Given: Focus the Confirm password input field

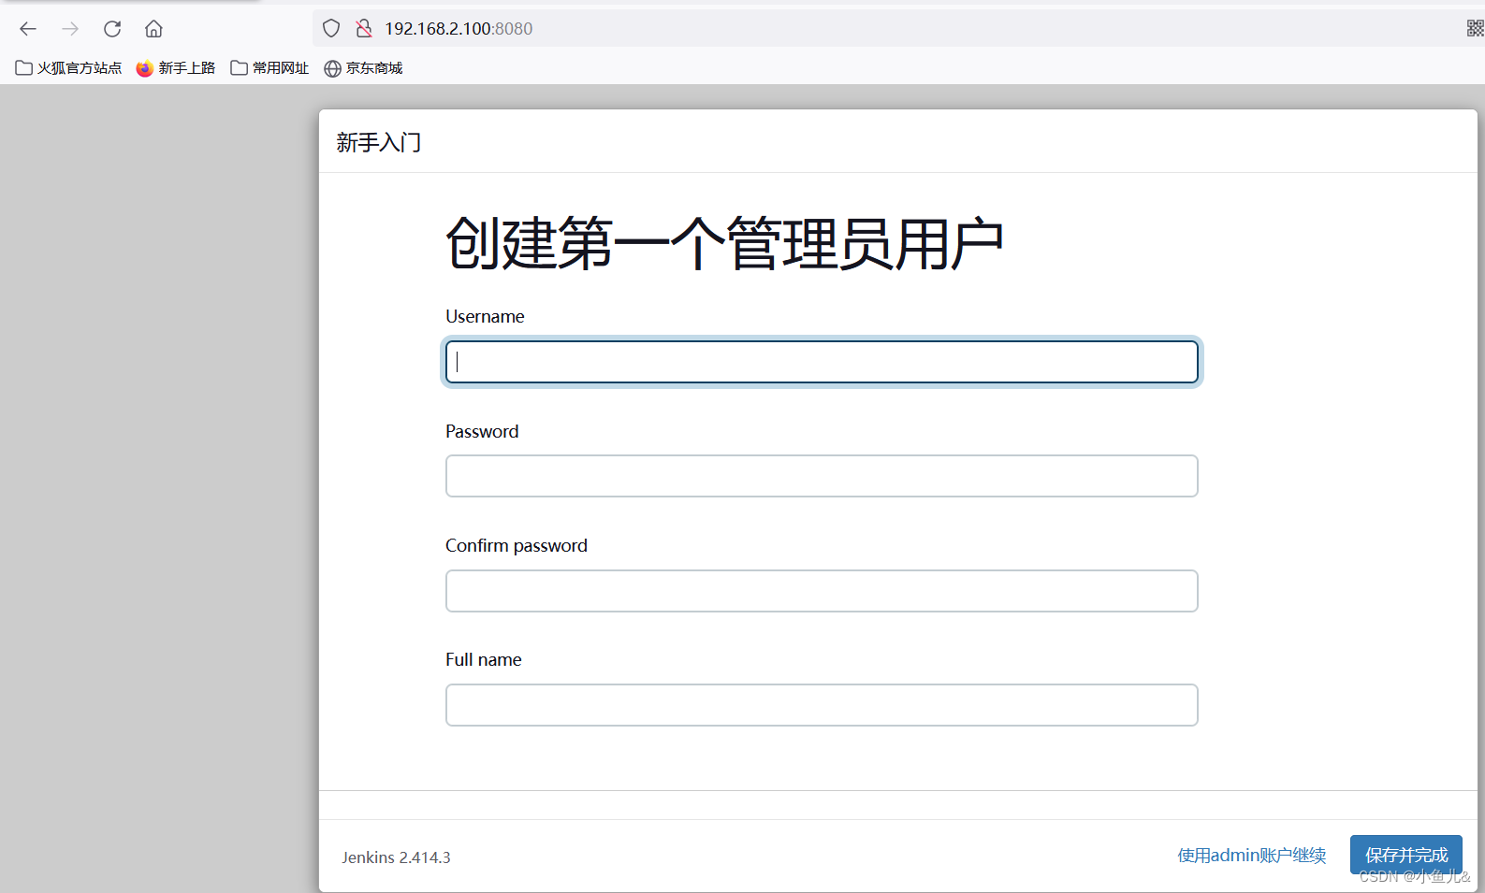Looking at the screenshot, I should point(822,591).
